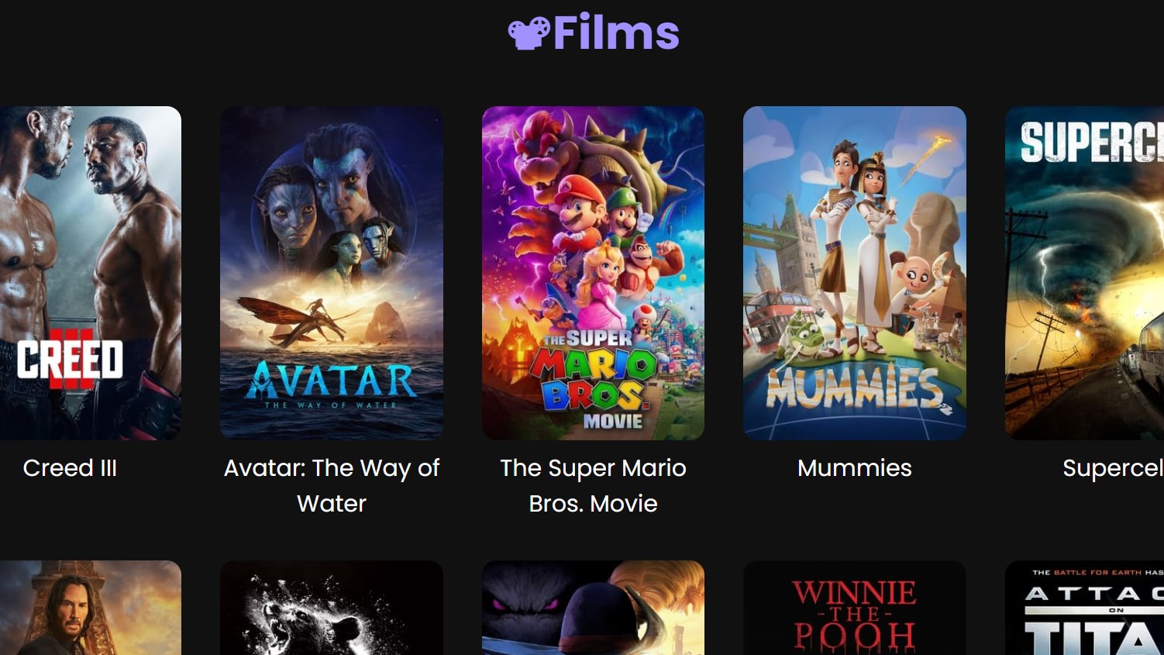The image size is (1164, 655).
Task: Open the Mummies movie poster
Action: (855, 273)
